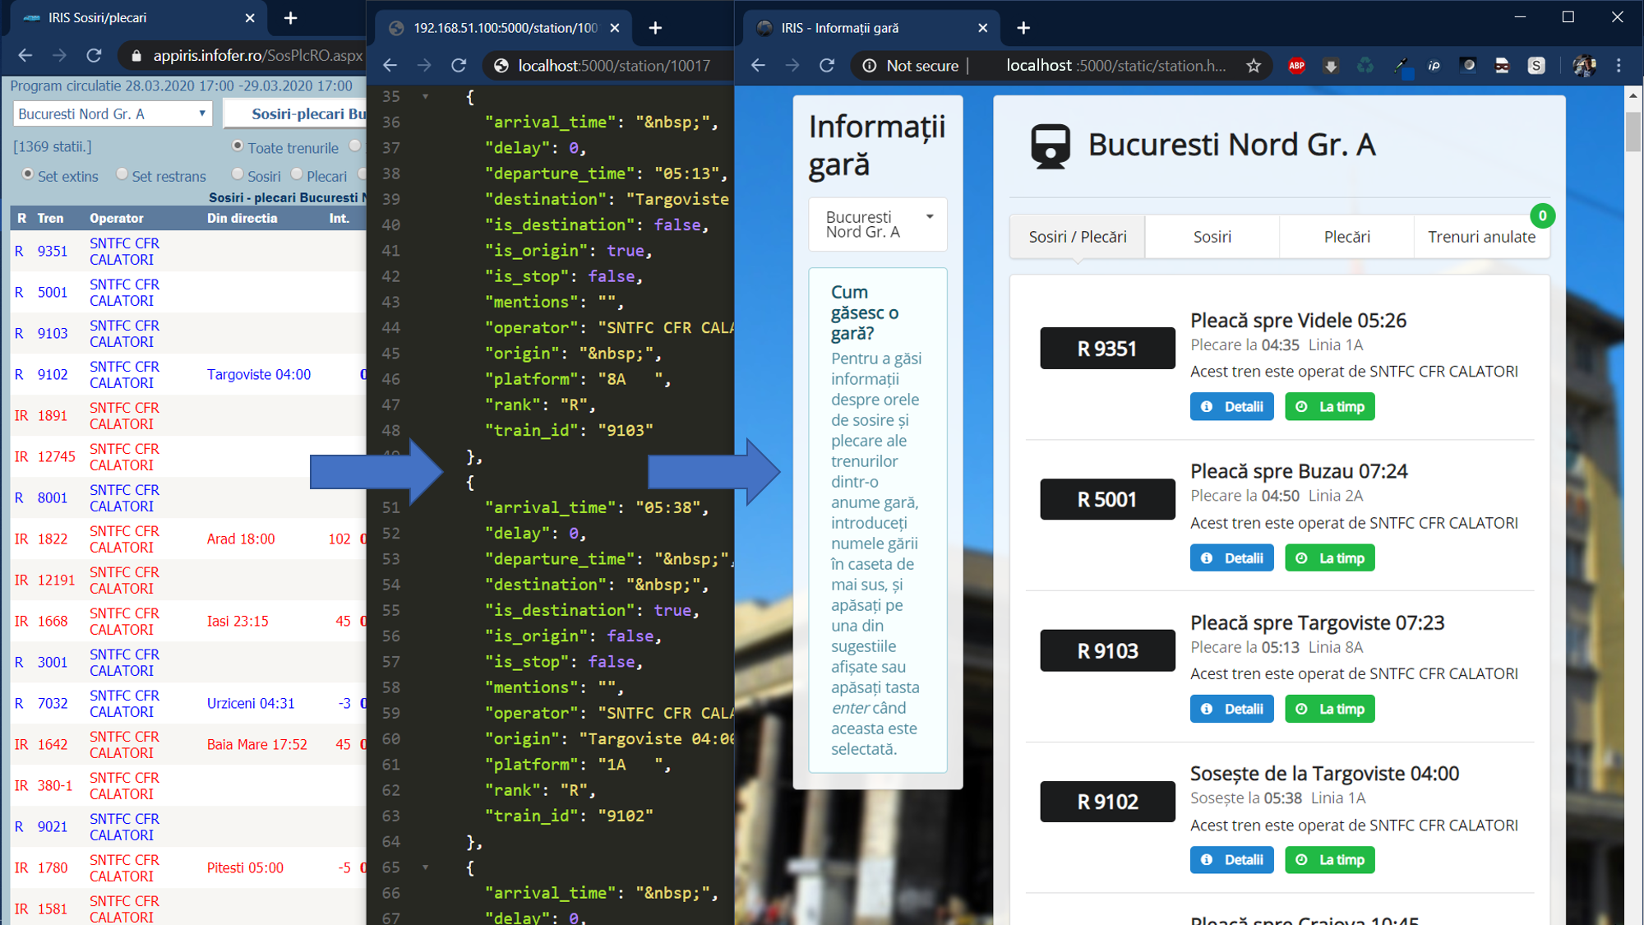Viewport: 1644px width, 925px height.
Task: Reload the JSON station page
Action: (x=459, y=66)
